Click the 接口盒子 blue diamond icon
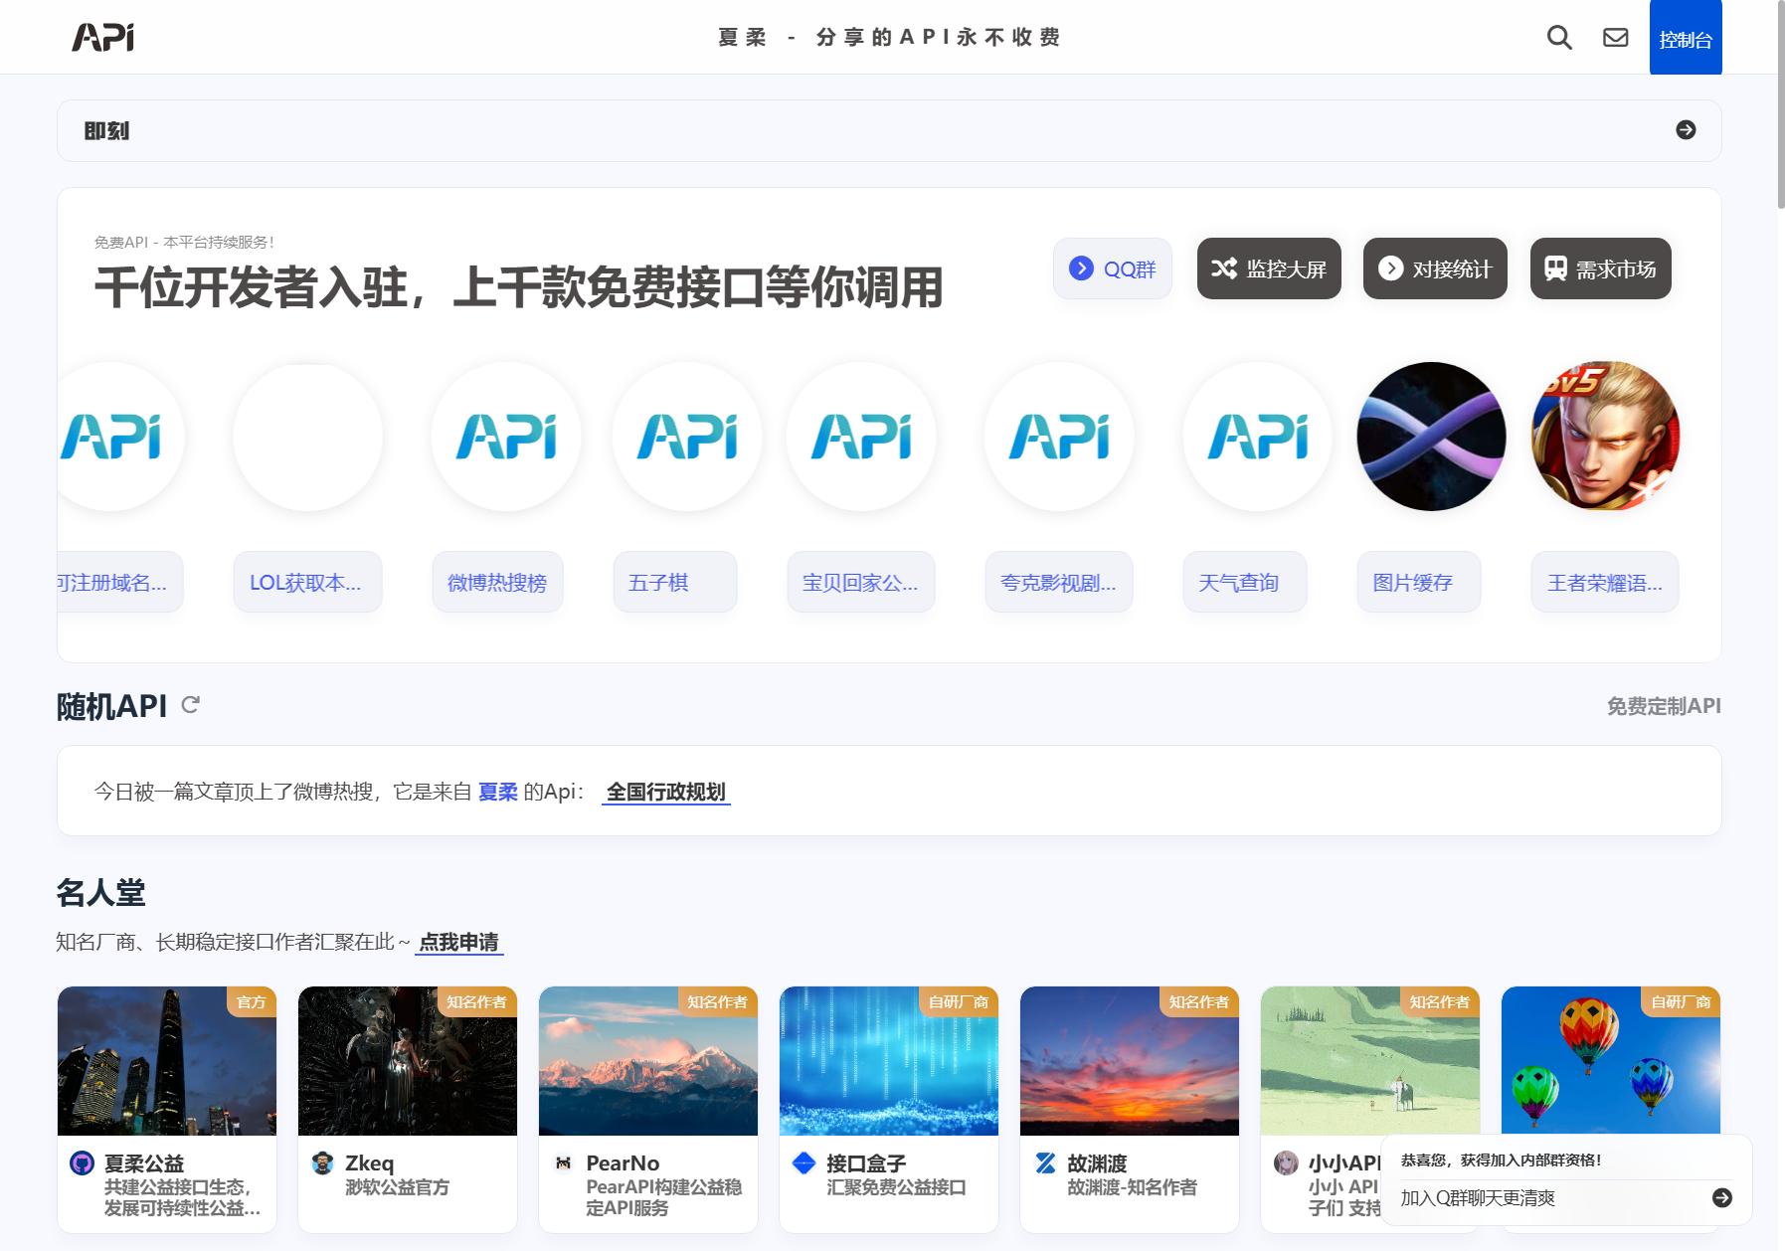The height and width of the screenshot is (1251, 1785). pos(803,1162)
